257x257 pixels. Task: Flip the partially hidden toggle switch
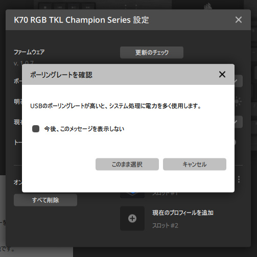tap(235, 143)
